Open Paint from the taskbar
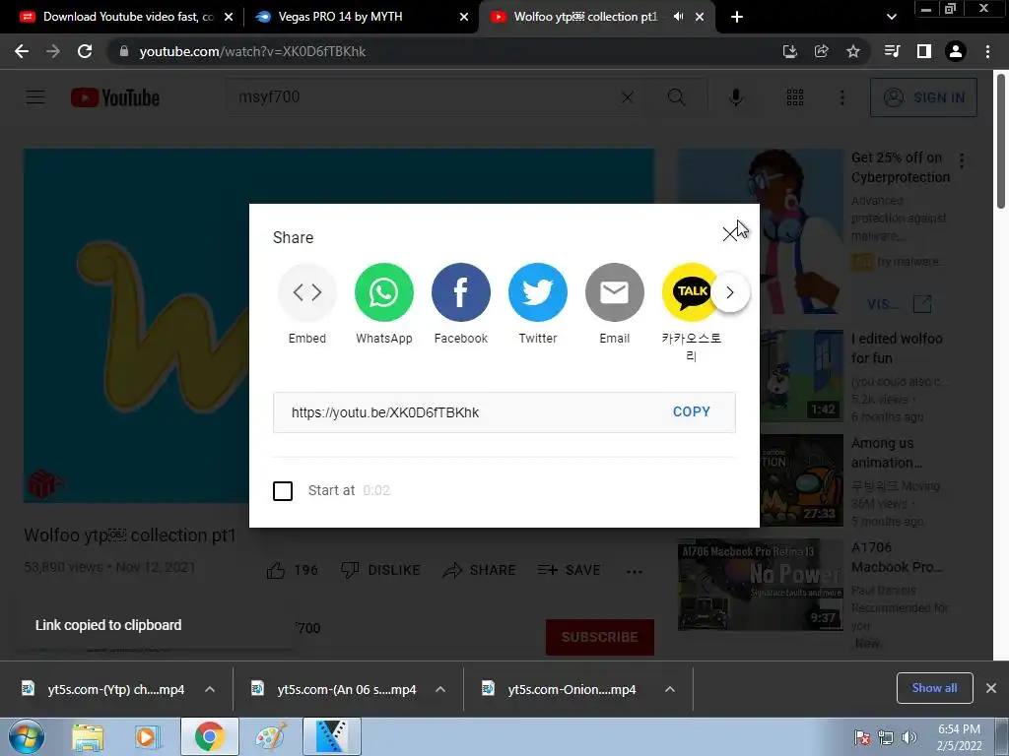The height and width of the screenshot is (756, 1009). point(271,737)
